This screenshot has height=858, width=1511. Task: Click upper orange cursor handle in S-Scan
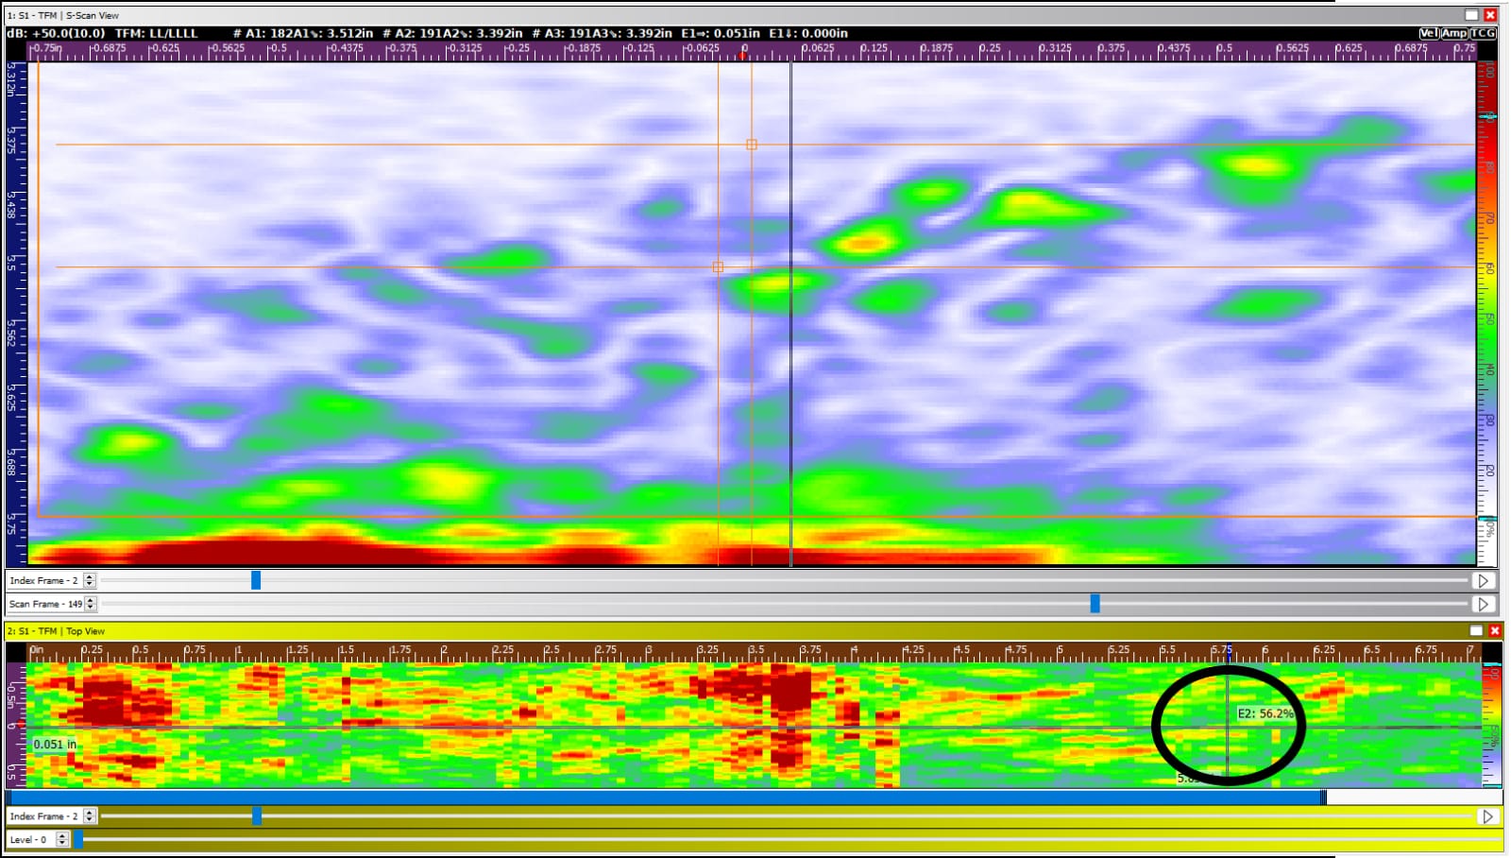(752, 145)
